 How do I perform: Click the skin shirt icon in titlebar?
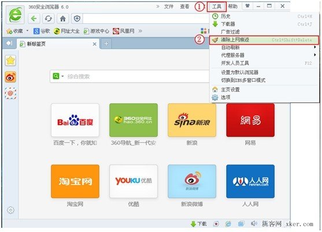(247, 6)
